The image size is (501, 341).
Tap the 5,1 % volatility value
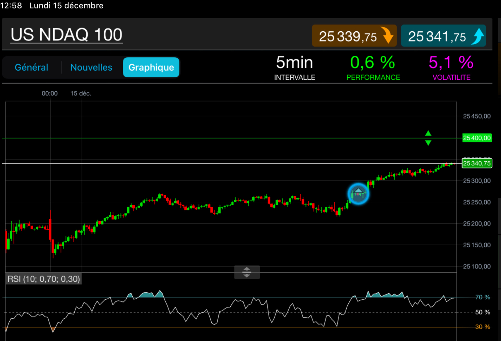pyautogui.click(x=451, y=62)
